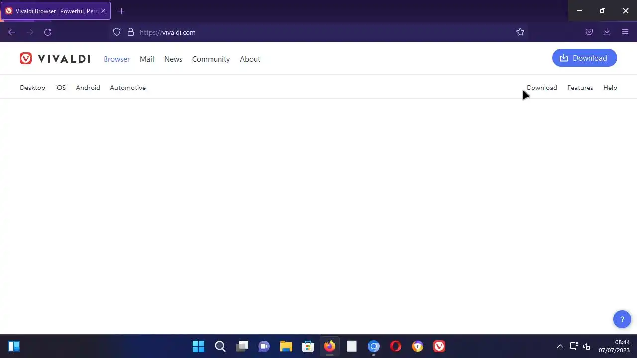Go back with the browser back arrow
637x358 pixels.
click(12, 32)
